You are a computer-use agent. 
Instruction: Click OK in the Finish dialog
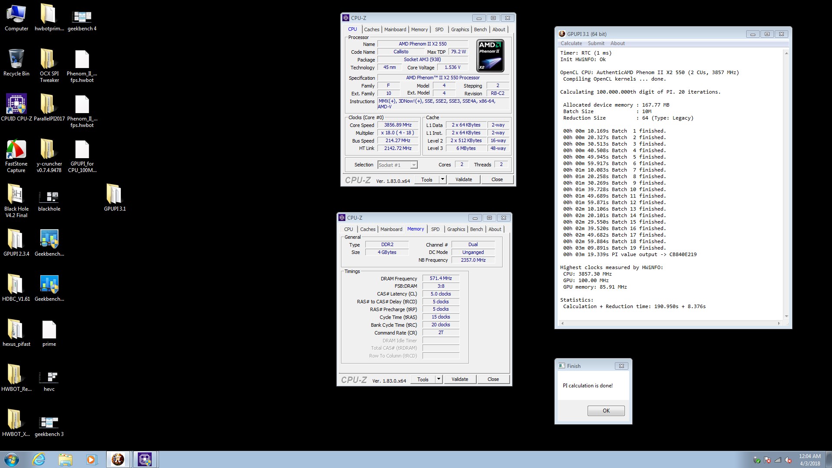click(x=606, y=411)
